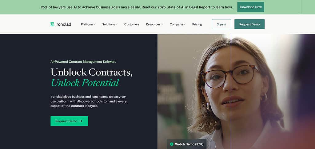Click the Ironclad wordmark text
The height and width of the screenshot is (149, 315).
click(63, 24)
